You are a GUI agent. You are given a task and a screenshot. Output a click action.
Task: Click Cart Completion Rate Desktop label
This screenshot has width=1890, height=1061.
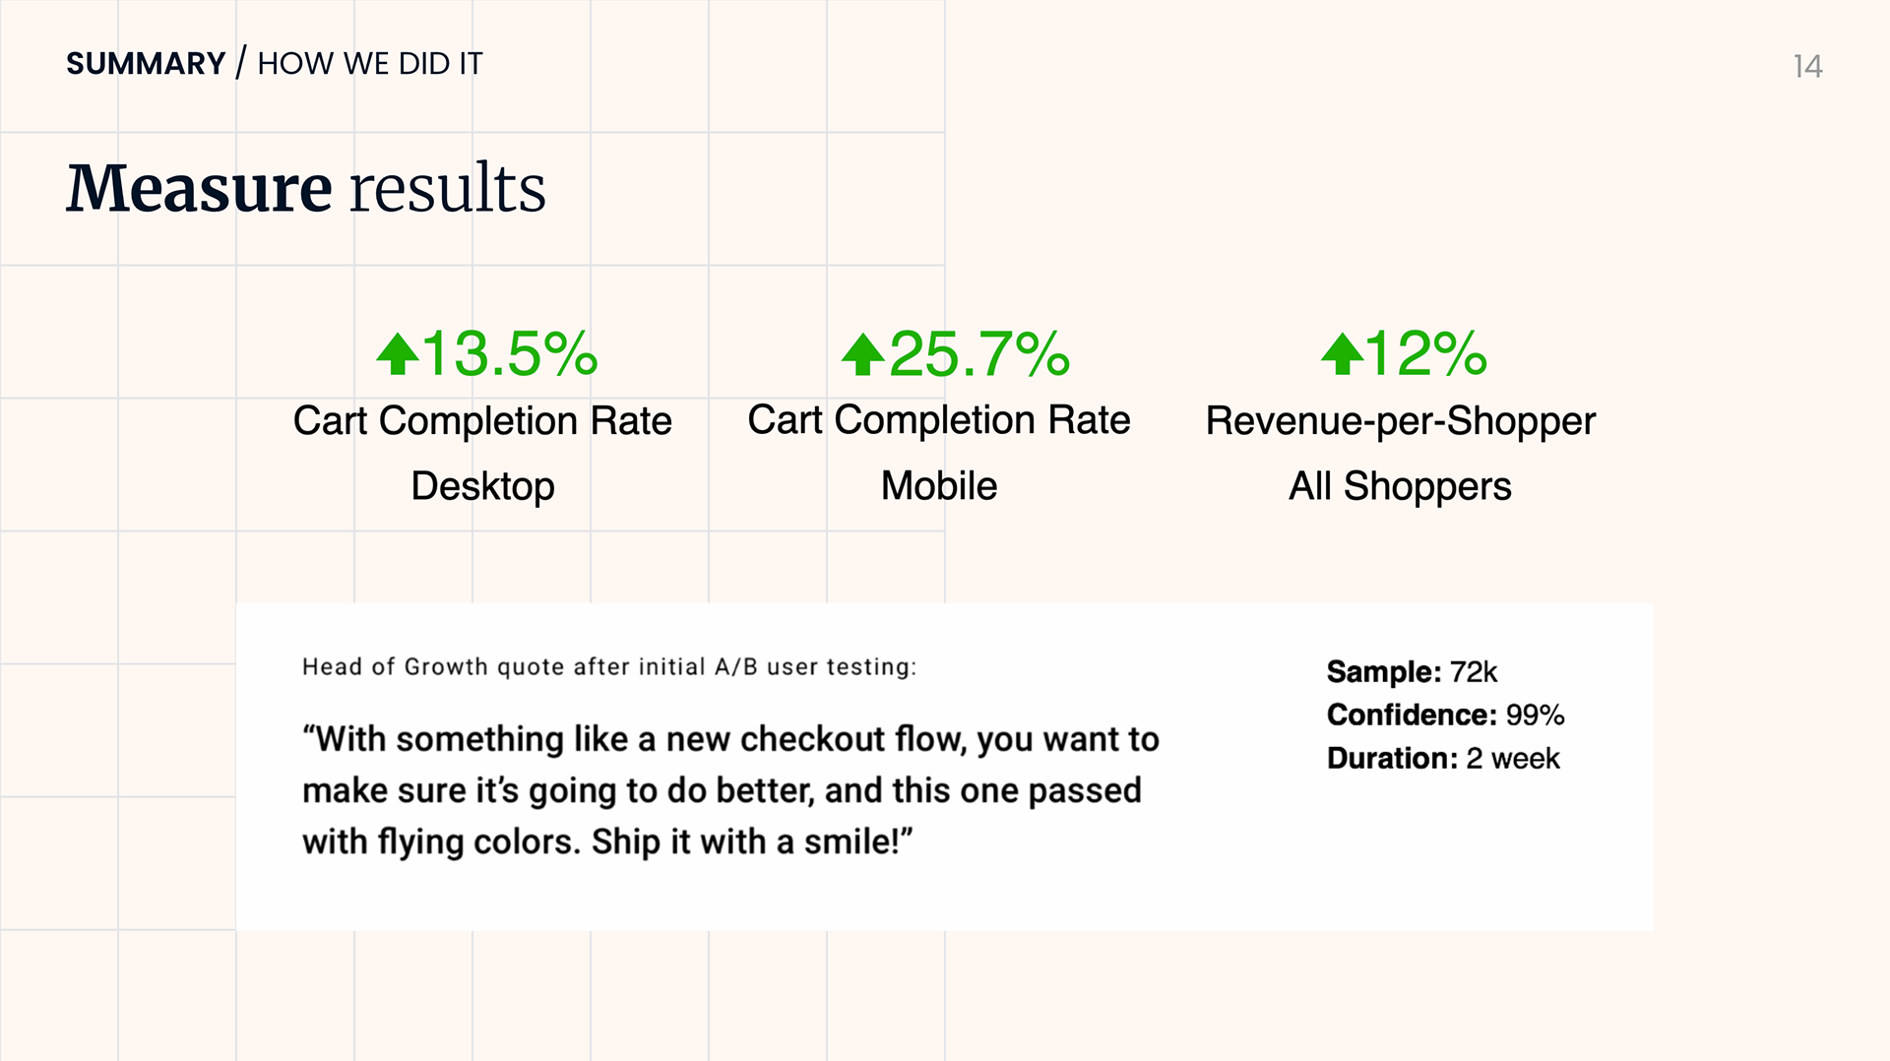coord(482,453)
